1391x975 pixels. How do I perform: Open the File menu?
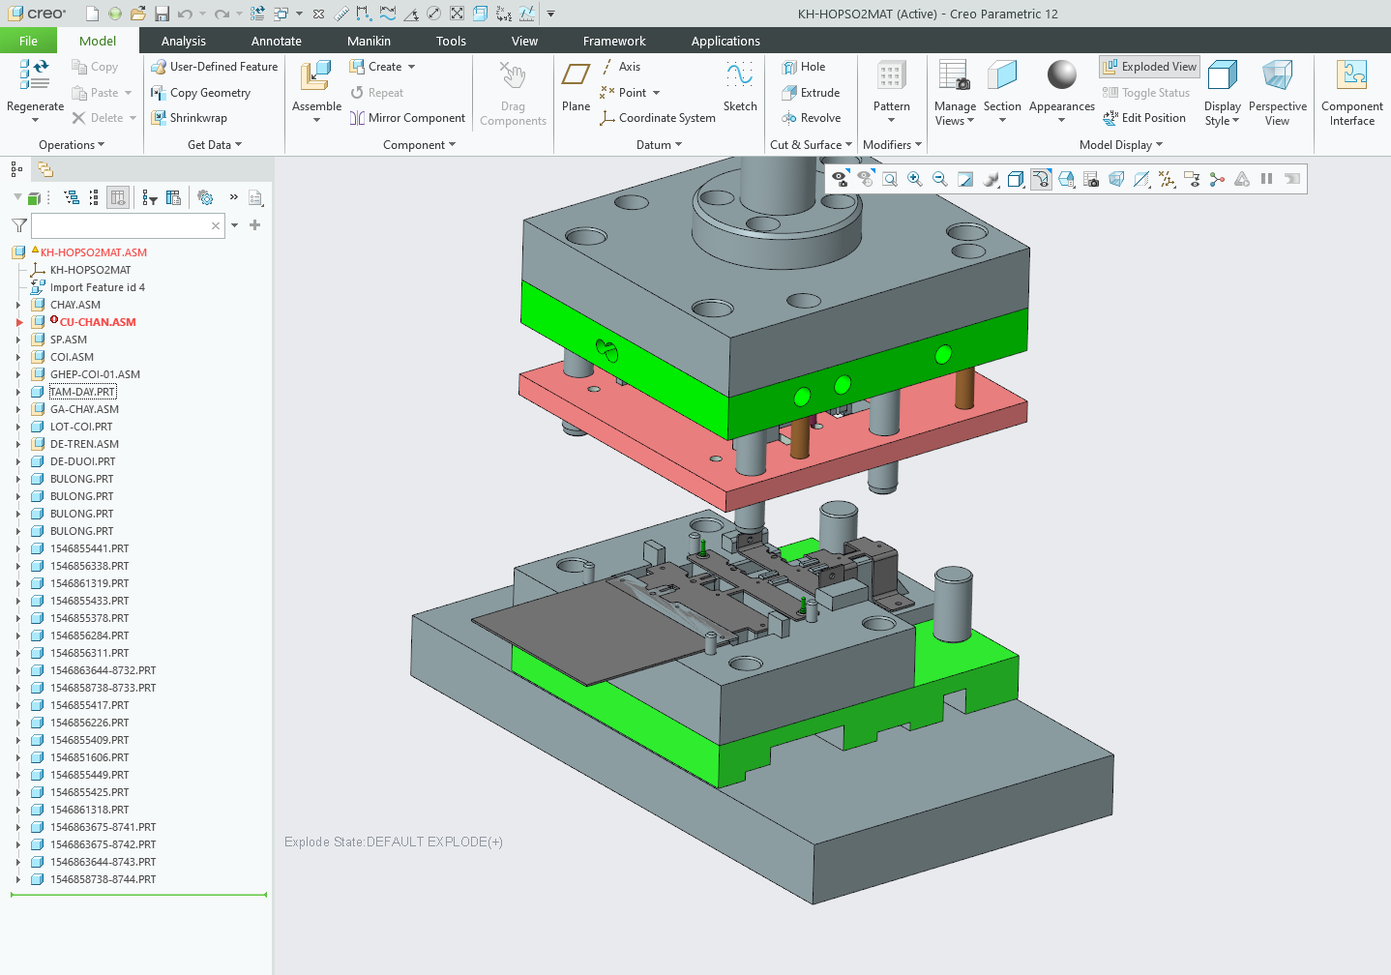pyautogui.click(x=28, y=41)
